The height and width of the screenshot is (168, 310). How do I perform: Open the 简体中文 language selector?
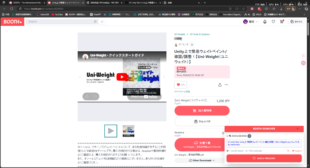(x=296, y=22)
